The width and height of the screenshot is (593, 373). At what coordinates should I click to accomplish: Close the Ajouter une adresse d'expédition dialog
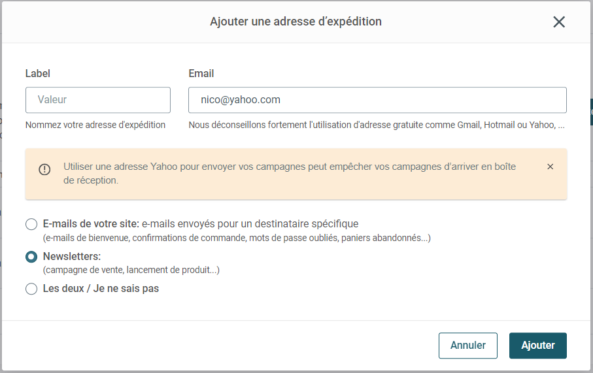[558, 22]
